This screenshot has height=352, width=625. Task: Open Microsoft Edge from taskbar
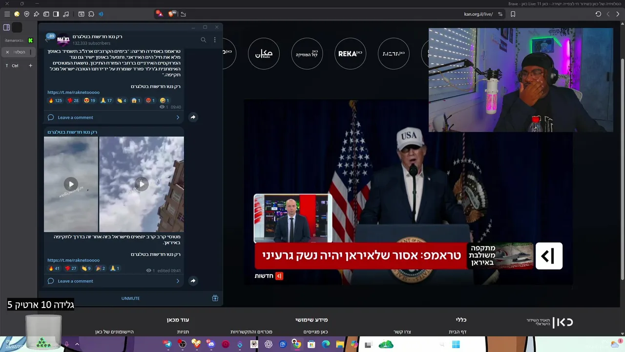pyautogui.click(x=326, y=344)
